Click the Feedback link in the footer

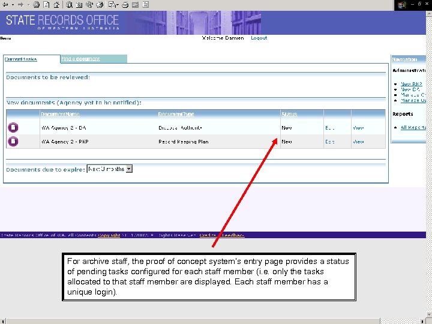click(233, 235)
